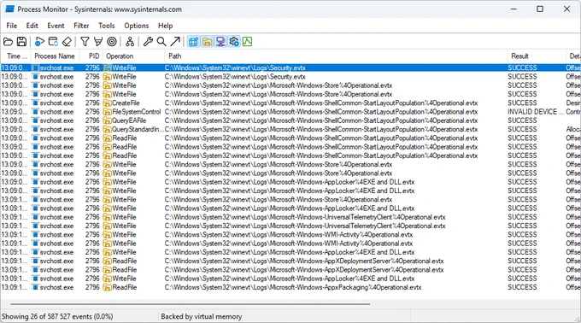This screenshot has width=581, height=323.
Task: Select the CreateFile operation row
Action: tap(290, 103)
